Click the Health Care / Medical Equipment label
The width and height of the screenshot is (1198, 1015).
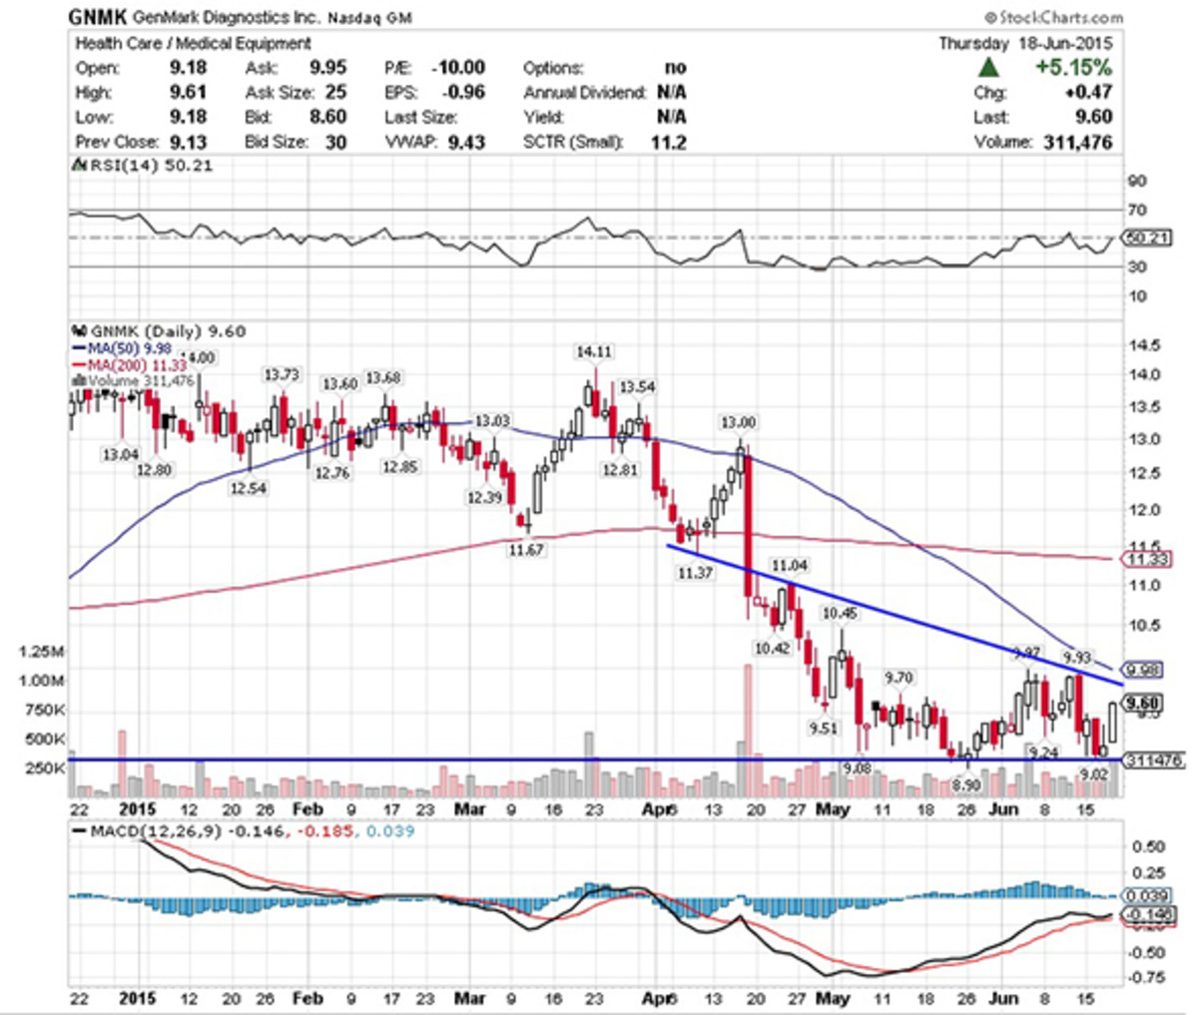[193, 44]
